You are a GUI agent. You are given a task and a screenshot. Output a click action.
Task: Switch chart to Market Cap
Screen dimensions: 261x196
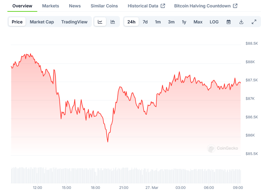(x=42, y=22)
